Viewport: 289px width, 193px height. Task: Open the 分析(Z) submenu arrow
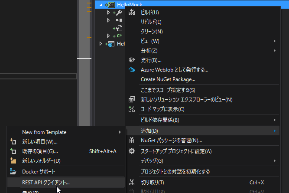[x=274, y=51]
